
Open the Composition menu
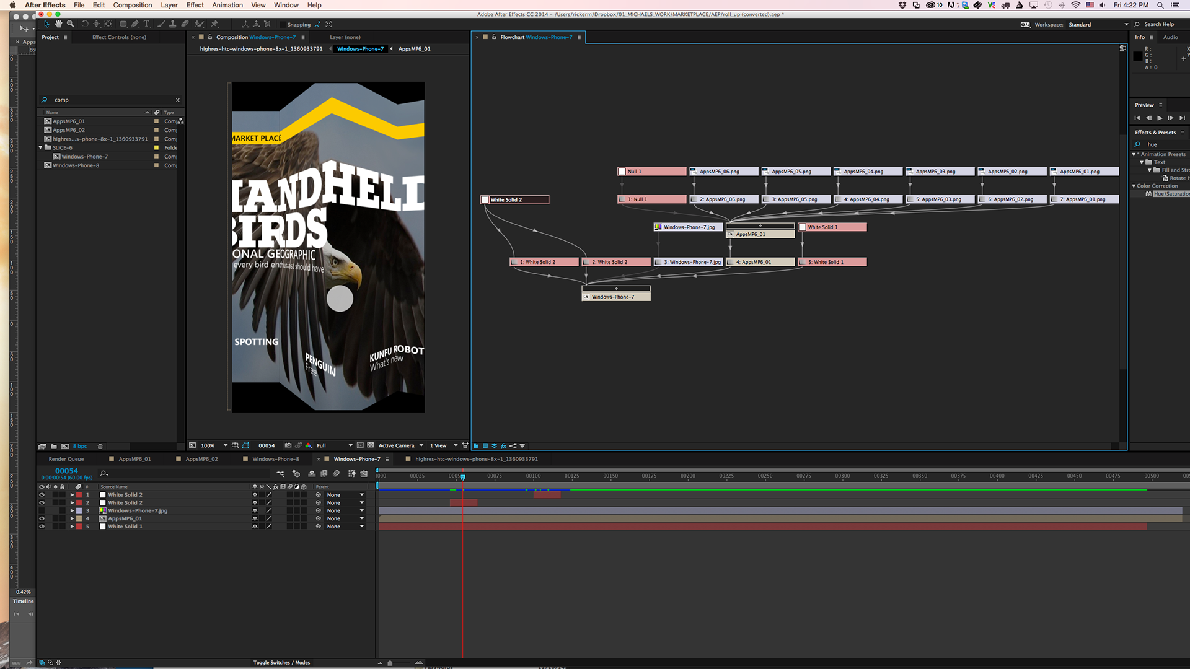(x=132, y=5)
